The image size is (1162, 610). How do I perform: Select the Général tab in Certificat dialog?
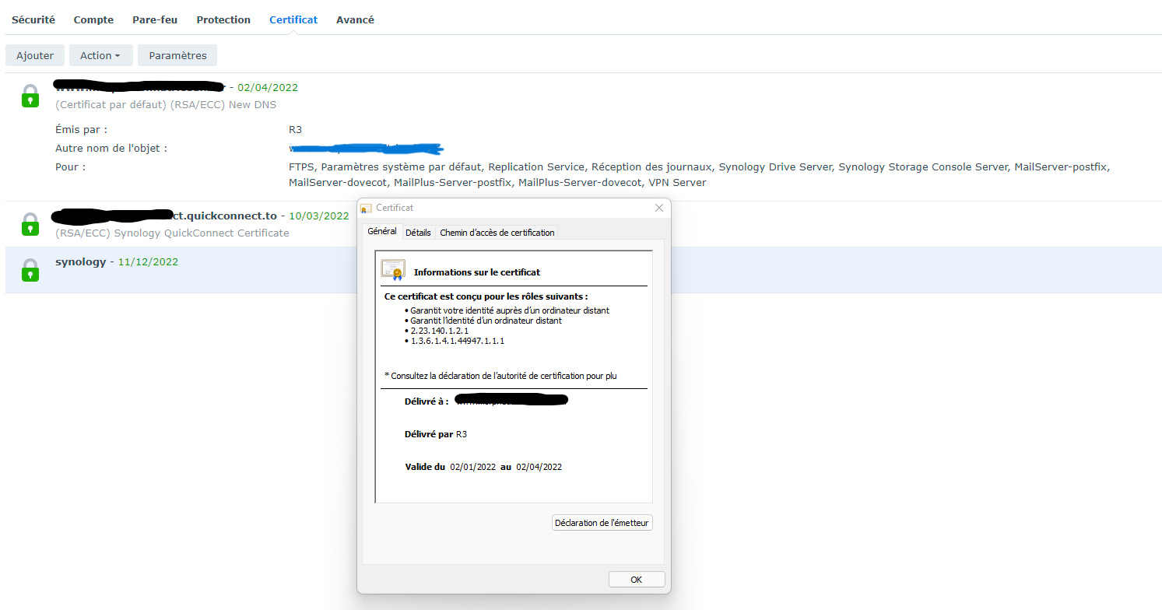[x=382, y=232]
